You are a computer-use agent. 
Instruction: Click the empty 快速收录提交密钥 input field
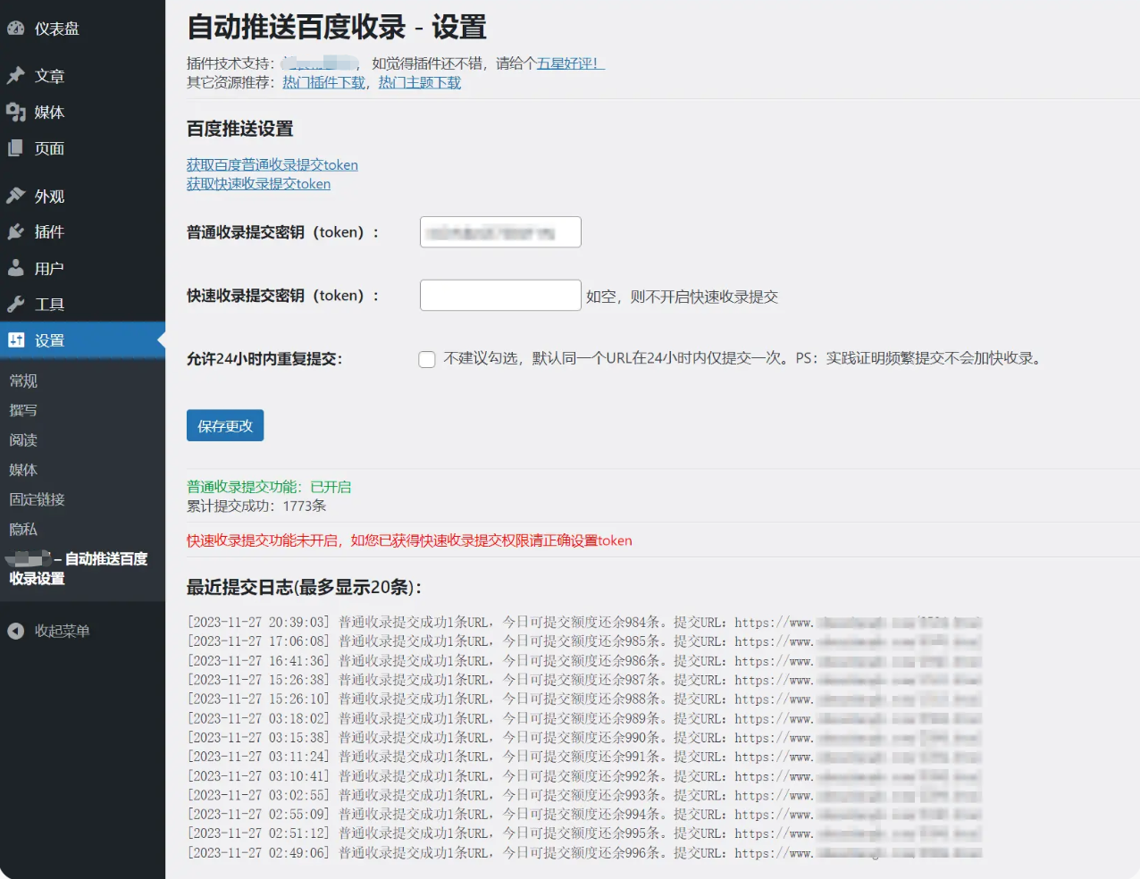(x=499, y=295)
